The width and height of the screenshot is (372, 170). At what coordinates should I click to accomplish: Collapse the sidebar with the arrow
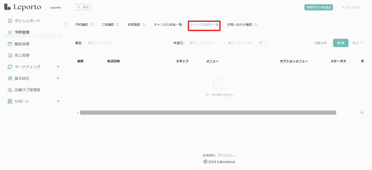(66, 24)
